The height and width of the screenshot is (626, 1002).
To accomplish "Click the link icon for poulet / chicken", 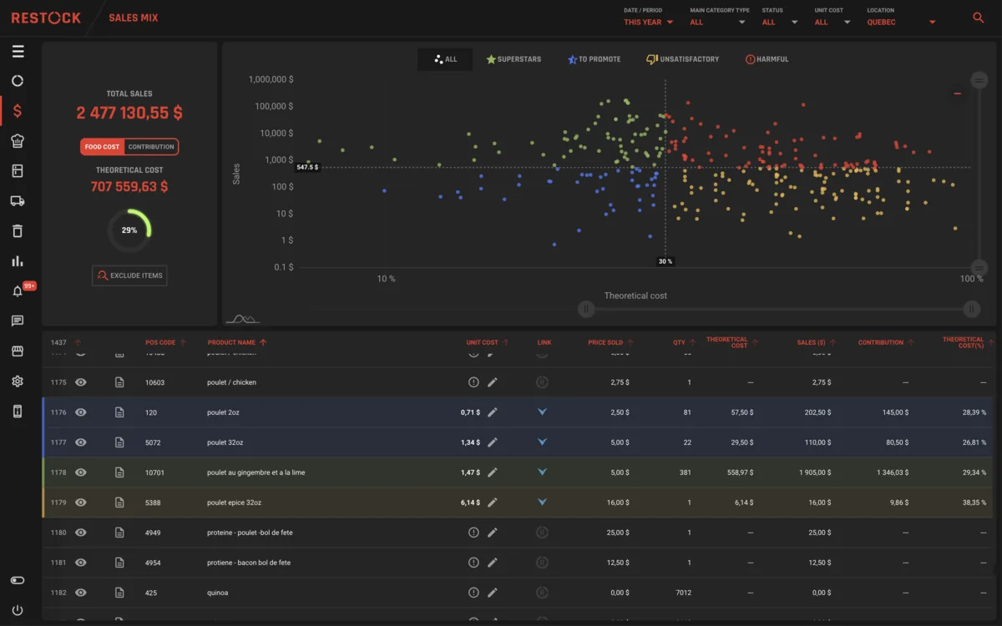I will coord(542,382).
